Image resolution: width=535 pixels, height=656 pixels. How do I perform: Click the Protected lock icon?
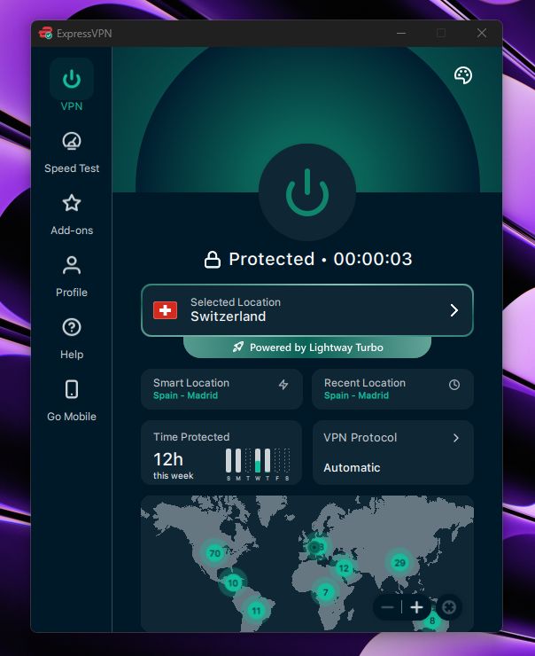click(213, 260)
